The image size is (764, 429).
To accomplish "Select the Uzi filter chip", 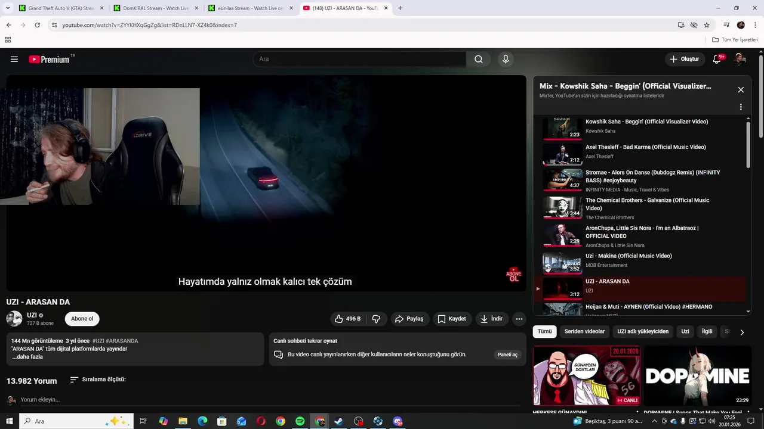I will tap(685, 331).
